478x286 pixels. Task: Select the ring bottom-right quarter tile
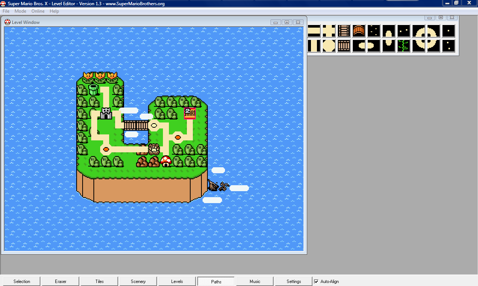(434, 46)
